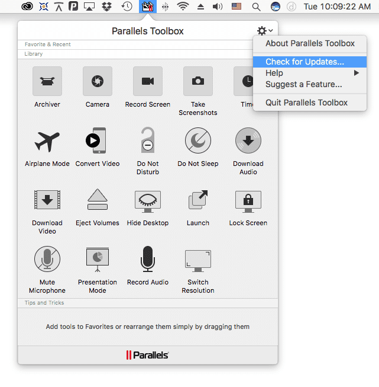This screenshot has height=387, width=379.
Task: Toggle the Mute Microphone tool
Action: tap(47, 259)
